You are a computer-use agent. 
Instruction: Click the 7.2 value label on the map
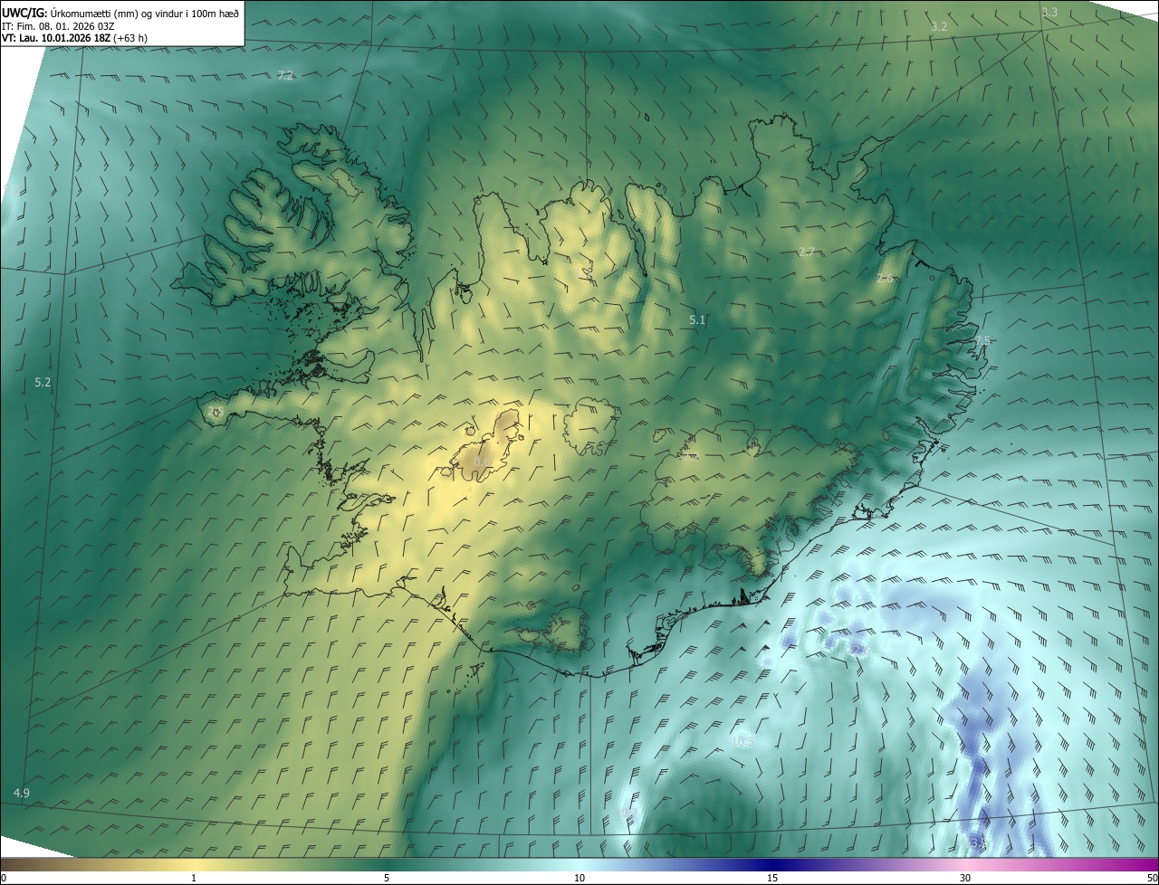pyautogui.click(x=285, y=75)
